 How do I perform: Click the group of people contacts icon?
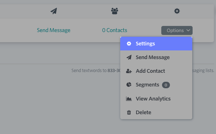[x=114, y=11]
